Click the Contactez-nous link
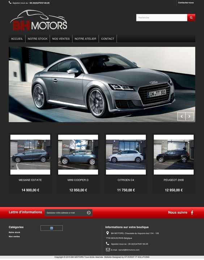The height and width of the screenshot is (260, 204). pyautogui.click(x=186, y=3)
